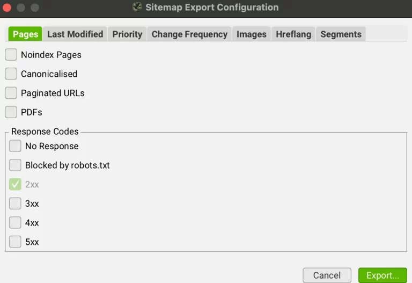Open the Hreflang tab
Viewport: 412px width, 283px height.
click(293, 34)
